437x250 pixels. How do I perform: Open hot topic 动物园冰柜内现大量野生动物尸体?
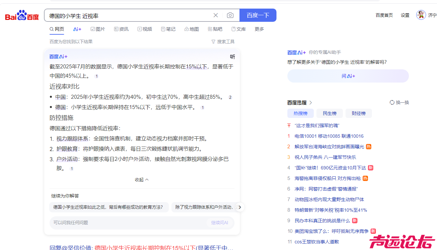(329, 199)
